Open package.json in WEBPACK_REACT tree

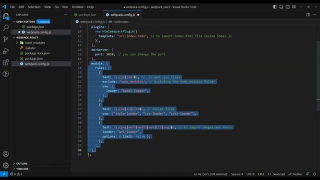point(41,58)
